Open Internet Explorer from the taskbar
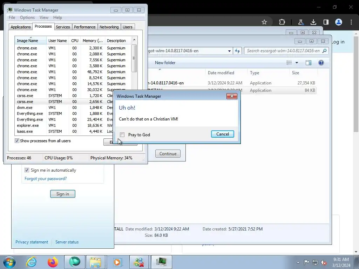Screen dimensions: 359x269 click(31, 262)
